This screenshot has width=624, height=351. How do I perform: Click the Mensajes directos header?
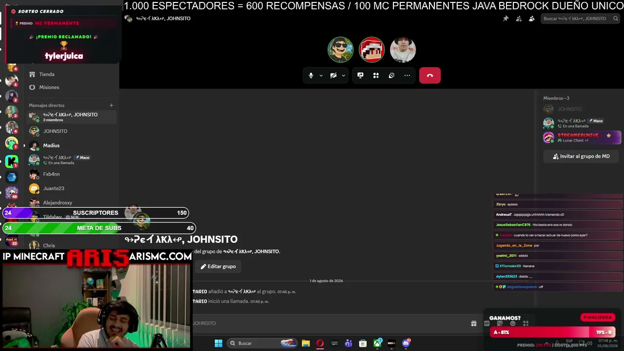tap(46, 105)
